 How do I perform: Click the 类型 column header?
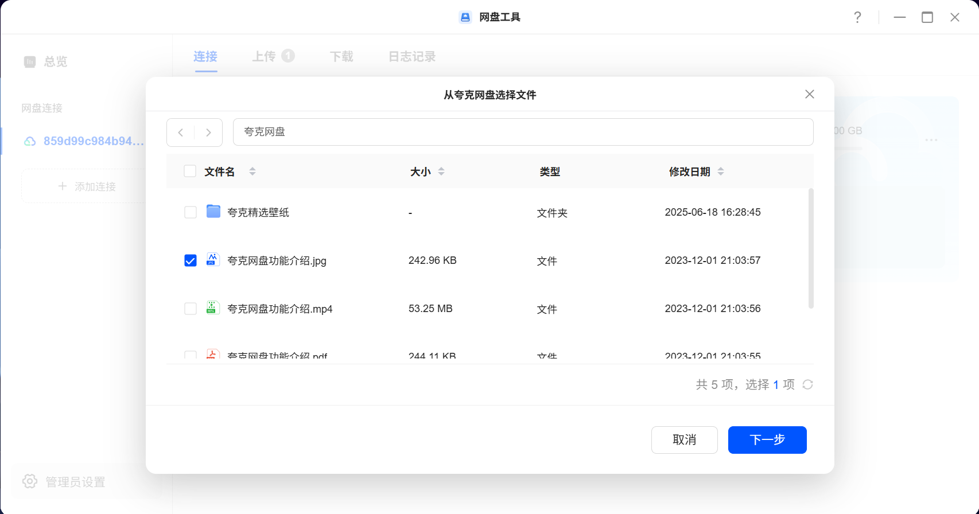coord(550,172)
